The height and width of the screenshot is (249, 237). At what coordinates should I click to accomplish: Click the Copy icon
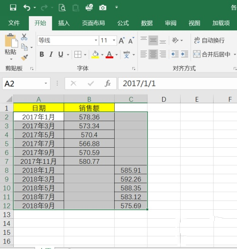click(25, 47)
